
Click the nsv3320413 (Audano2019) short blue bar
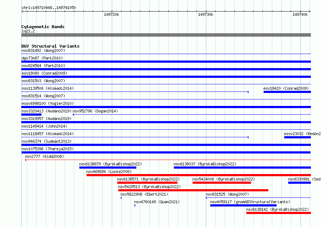click(31, 115)
